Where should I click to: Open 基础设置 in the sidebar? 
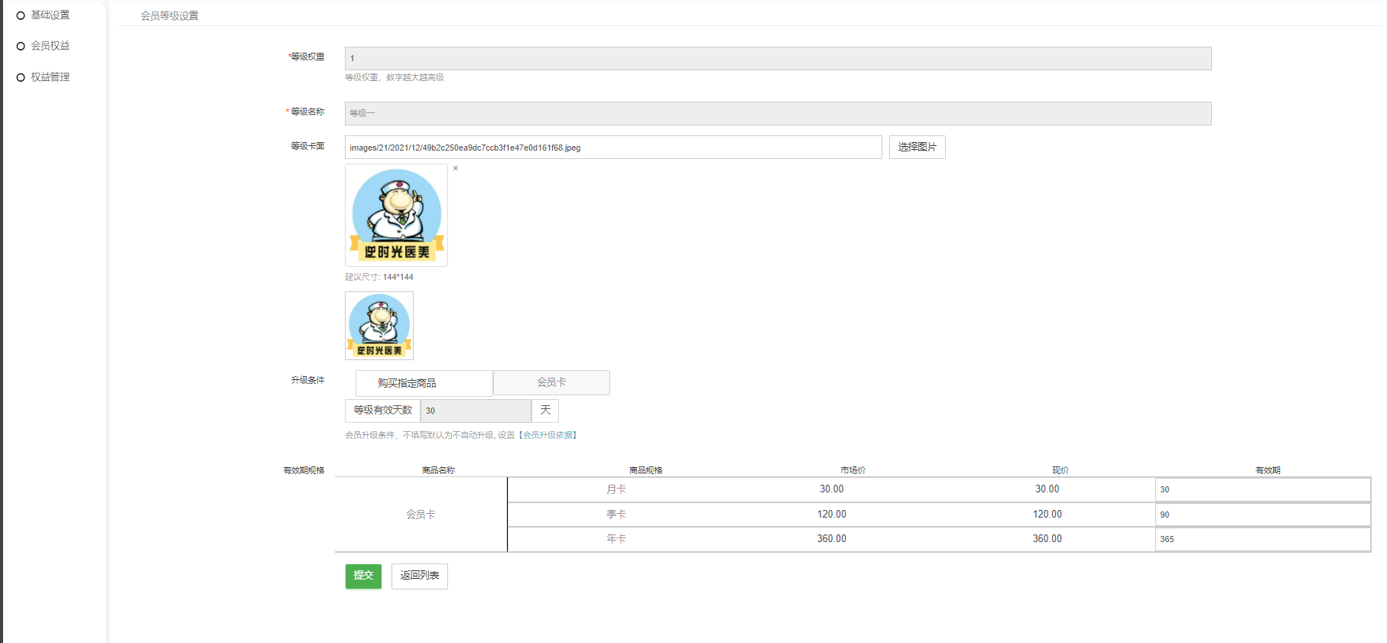coord(50,15)
